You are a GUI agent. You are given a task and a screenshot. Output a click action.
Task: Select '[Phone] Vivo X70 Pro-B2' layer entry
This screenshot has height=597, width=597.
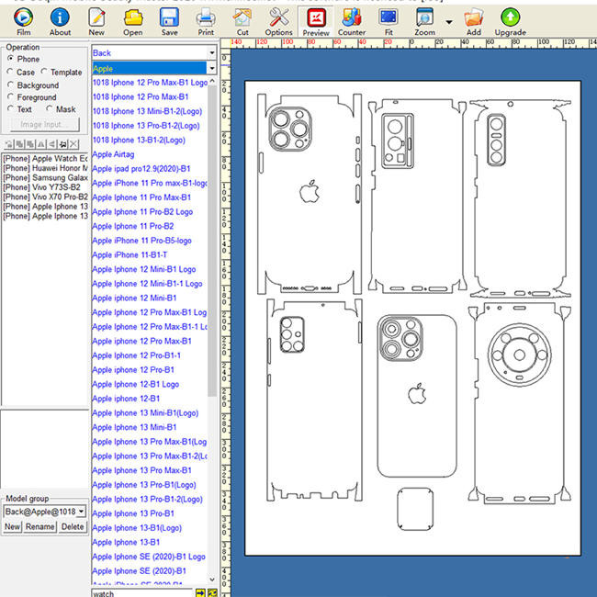[x=45, y=197]
